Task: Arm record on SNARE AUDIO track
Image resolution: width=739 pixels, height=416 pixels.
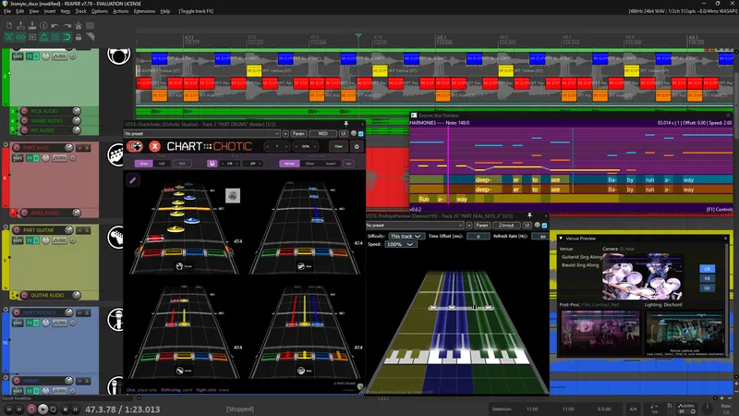Action: tap(25, 121)
